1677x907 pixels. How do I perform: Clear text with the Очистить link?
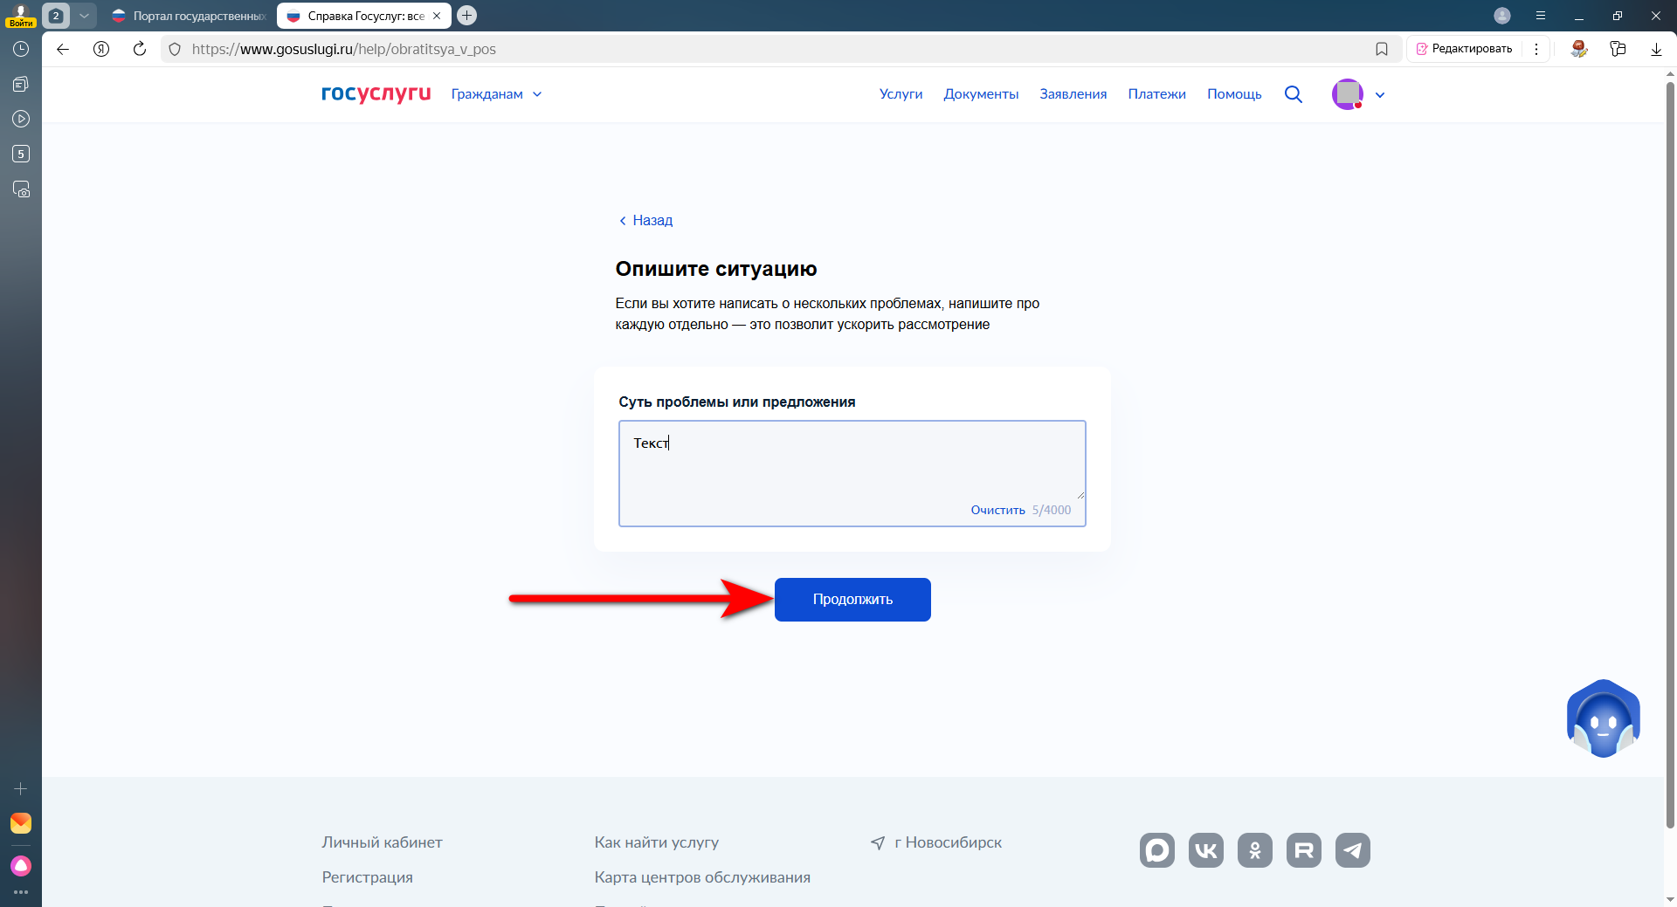coord(997,510)
